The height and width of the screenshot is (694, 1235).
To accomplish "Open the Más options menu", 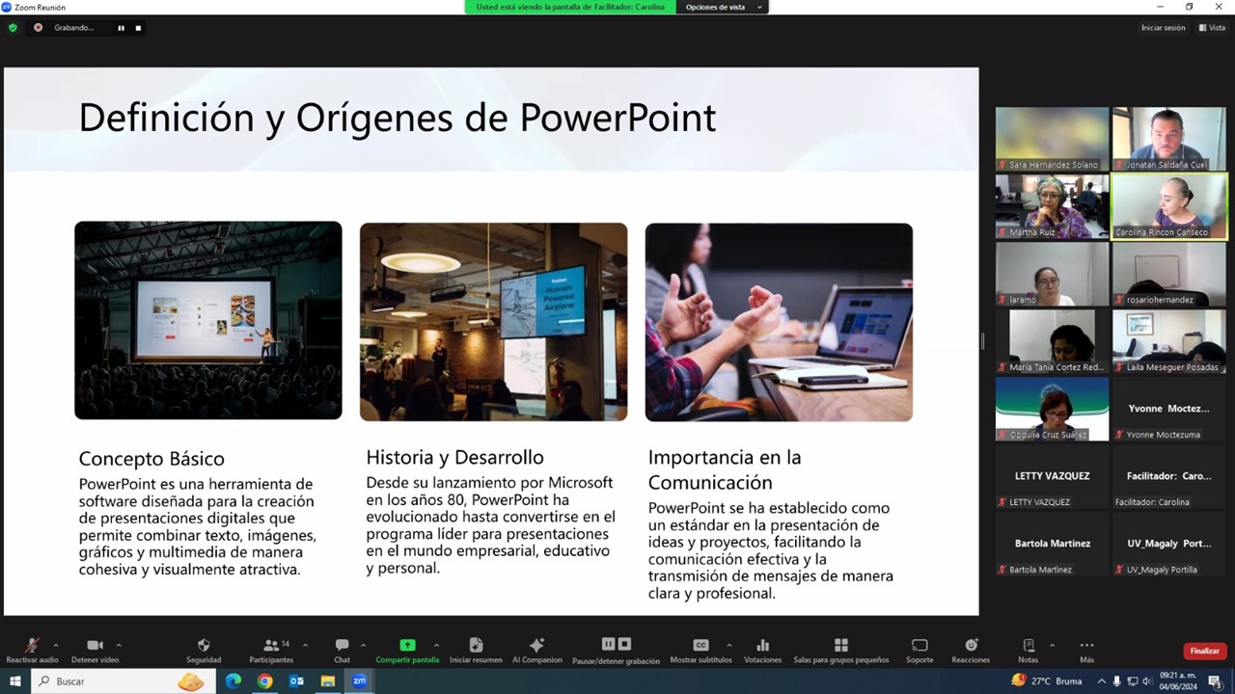I will [1086, 646].
